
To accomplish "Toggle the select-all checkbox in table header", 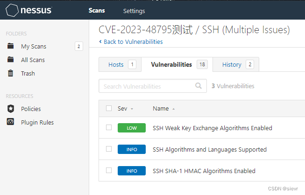I will pos(109,108).
